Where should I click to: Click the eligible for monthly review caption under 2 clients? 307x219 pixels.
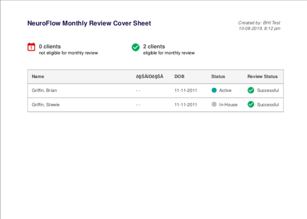(x=169, y=53)
